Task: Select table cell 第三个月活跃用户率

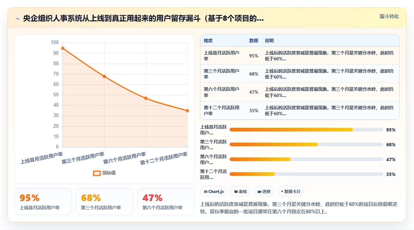Action: [x=222, y=74]
